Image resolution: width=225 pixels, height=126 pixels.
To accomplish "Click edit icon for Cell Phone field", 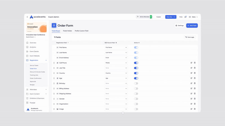I will [x=192, y=63].
